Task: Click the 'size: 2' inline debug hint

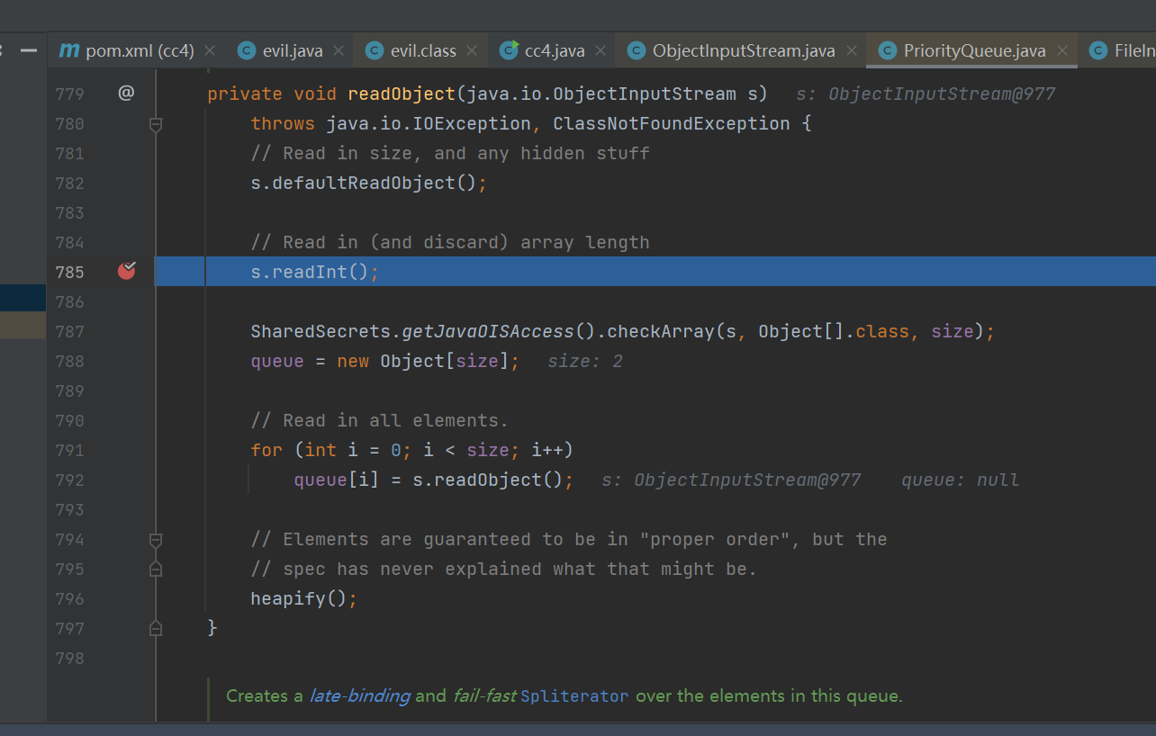Action: pyautogui.click(x=585, y=361)
